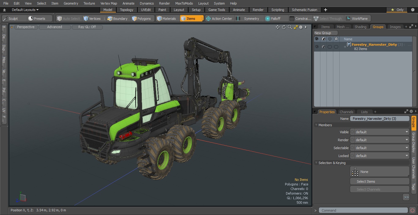The width and height of the screenshot is (418, 215).
Task: Expand Forestry_Harvester_Dirty group with plus
Action: (345, 47)
